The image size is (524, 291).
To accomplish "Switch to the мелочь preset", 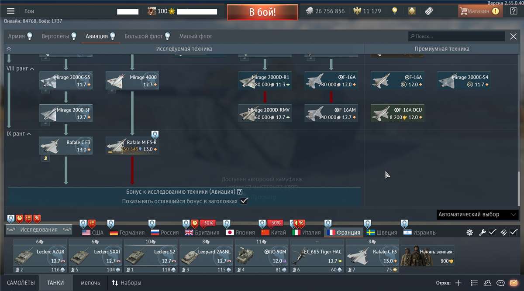I will (x=90, y=283).
